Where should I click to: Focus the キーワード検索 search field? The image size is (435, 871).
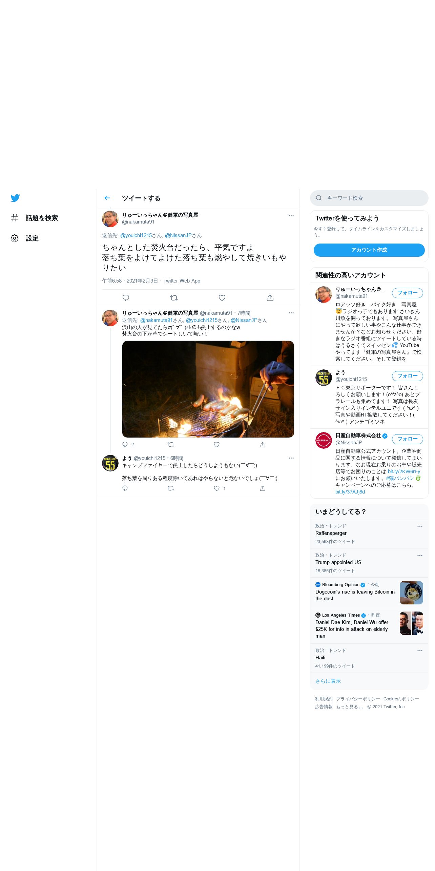369,198
